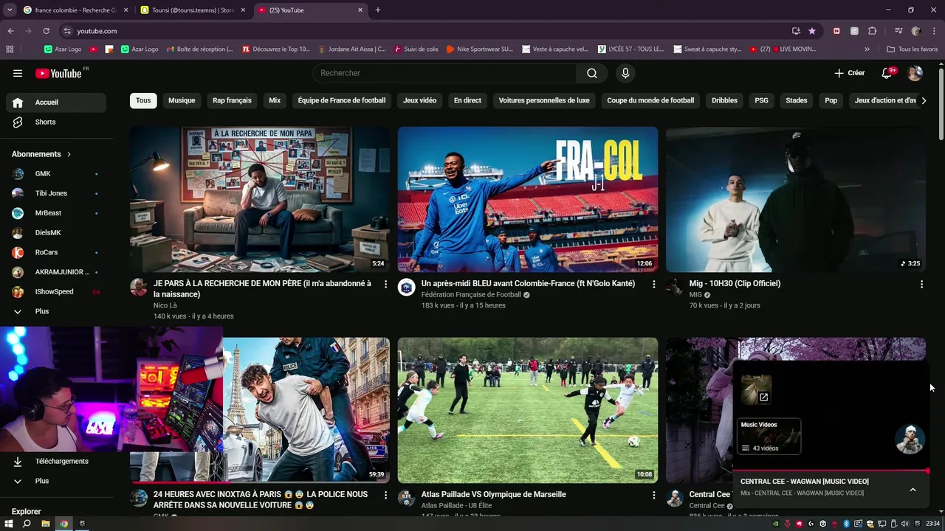Open the account avatar menu
Image resolution: width=945 pixels, height=531 pixels.
point(915,73)
